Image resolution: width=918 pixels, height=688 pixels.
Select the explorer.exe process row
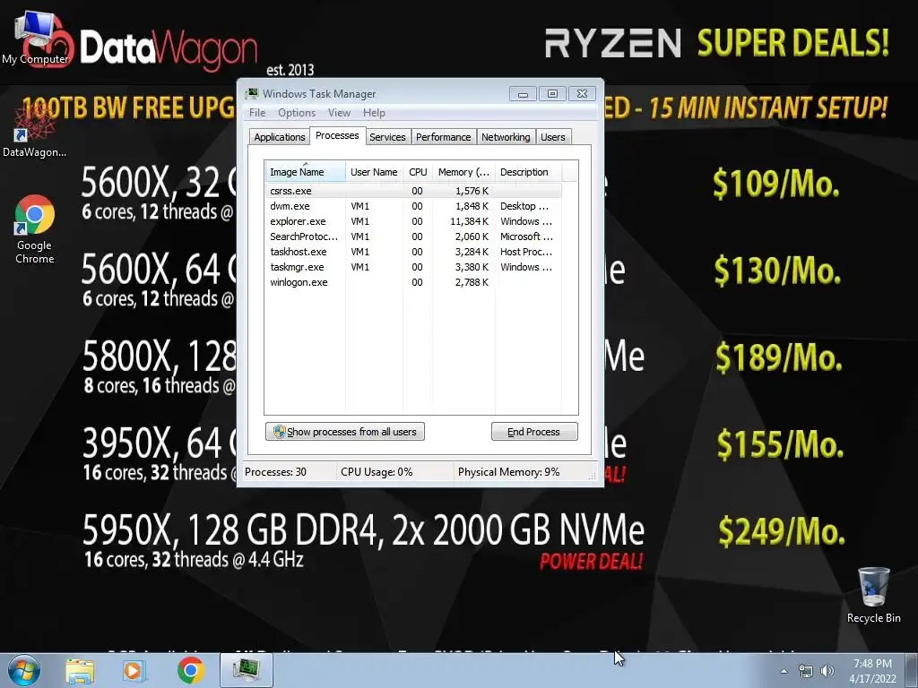[x=412, y=221]
